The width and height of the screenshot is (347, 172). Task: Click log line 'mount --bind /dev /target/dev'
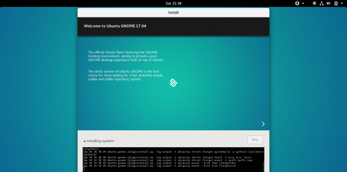[x=160, y=163]
